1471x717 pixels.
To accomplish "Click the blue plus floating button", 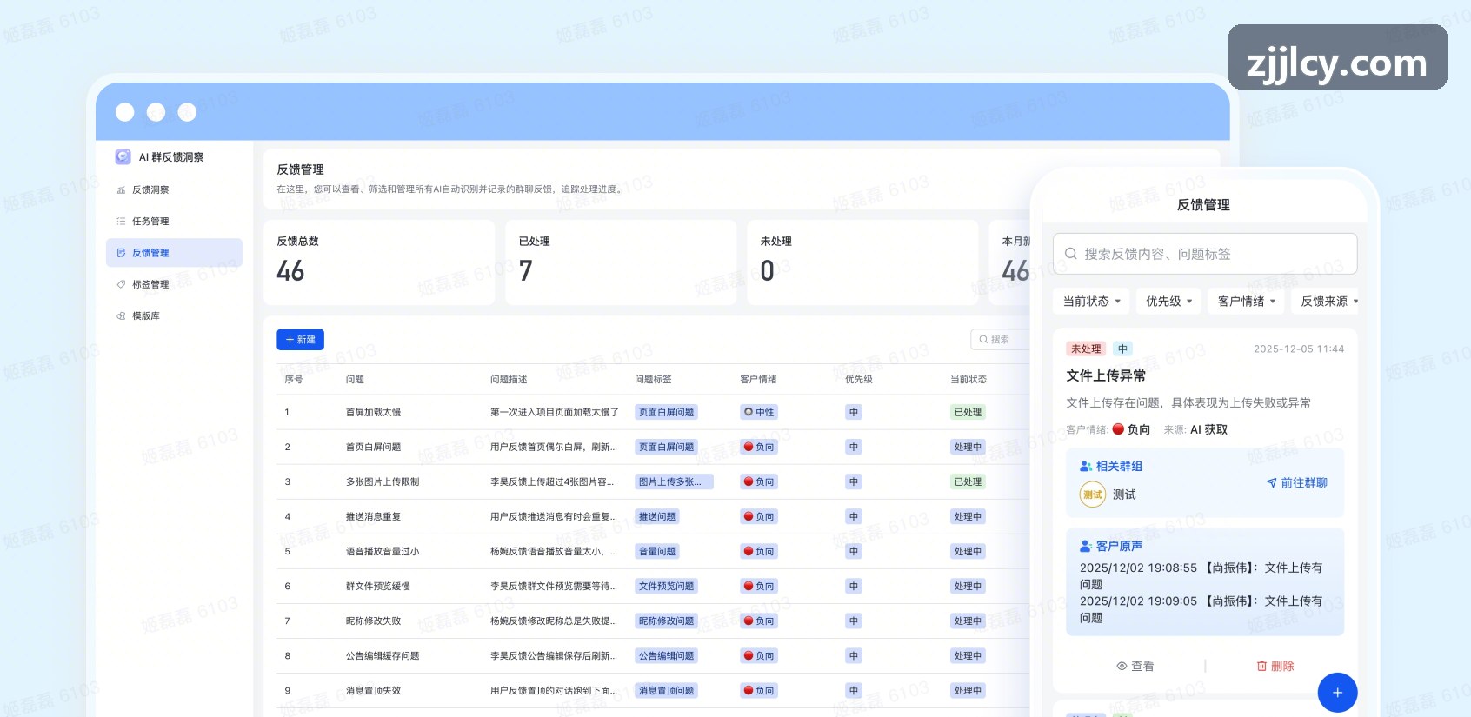I will pyautogui.click(x=1337, y=693).
